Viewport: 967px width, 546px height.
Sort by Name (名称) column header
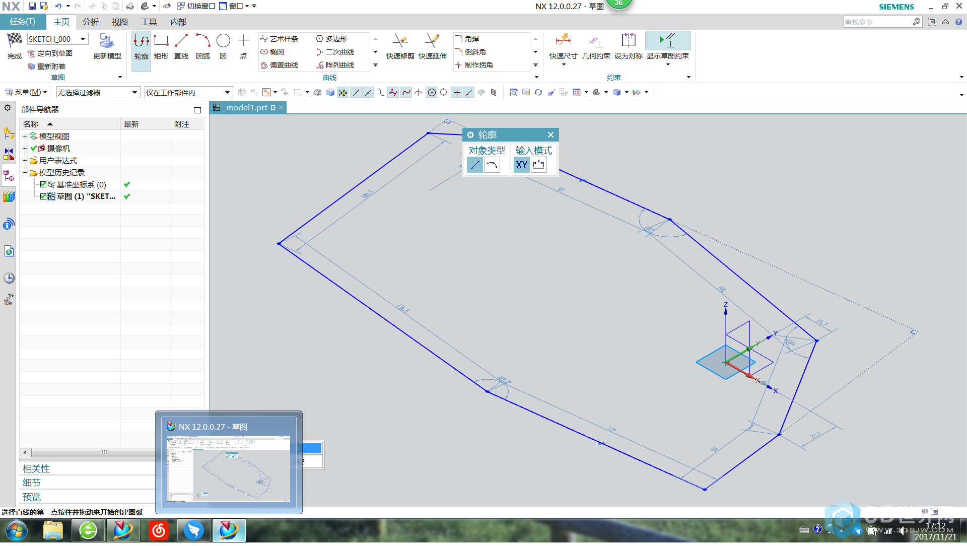pos(70,124)
